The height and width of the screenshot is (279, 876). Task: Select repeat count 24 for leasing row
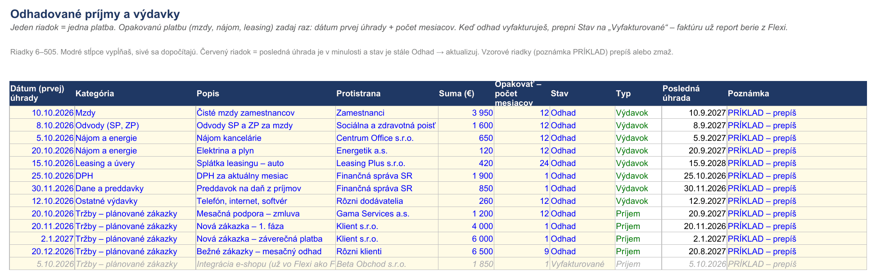point(522,163)
